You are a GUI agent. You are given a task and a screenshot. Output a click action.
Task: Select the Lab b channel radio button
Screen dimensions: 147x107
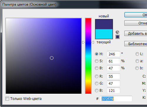pos(137,68)
